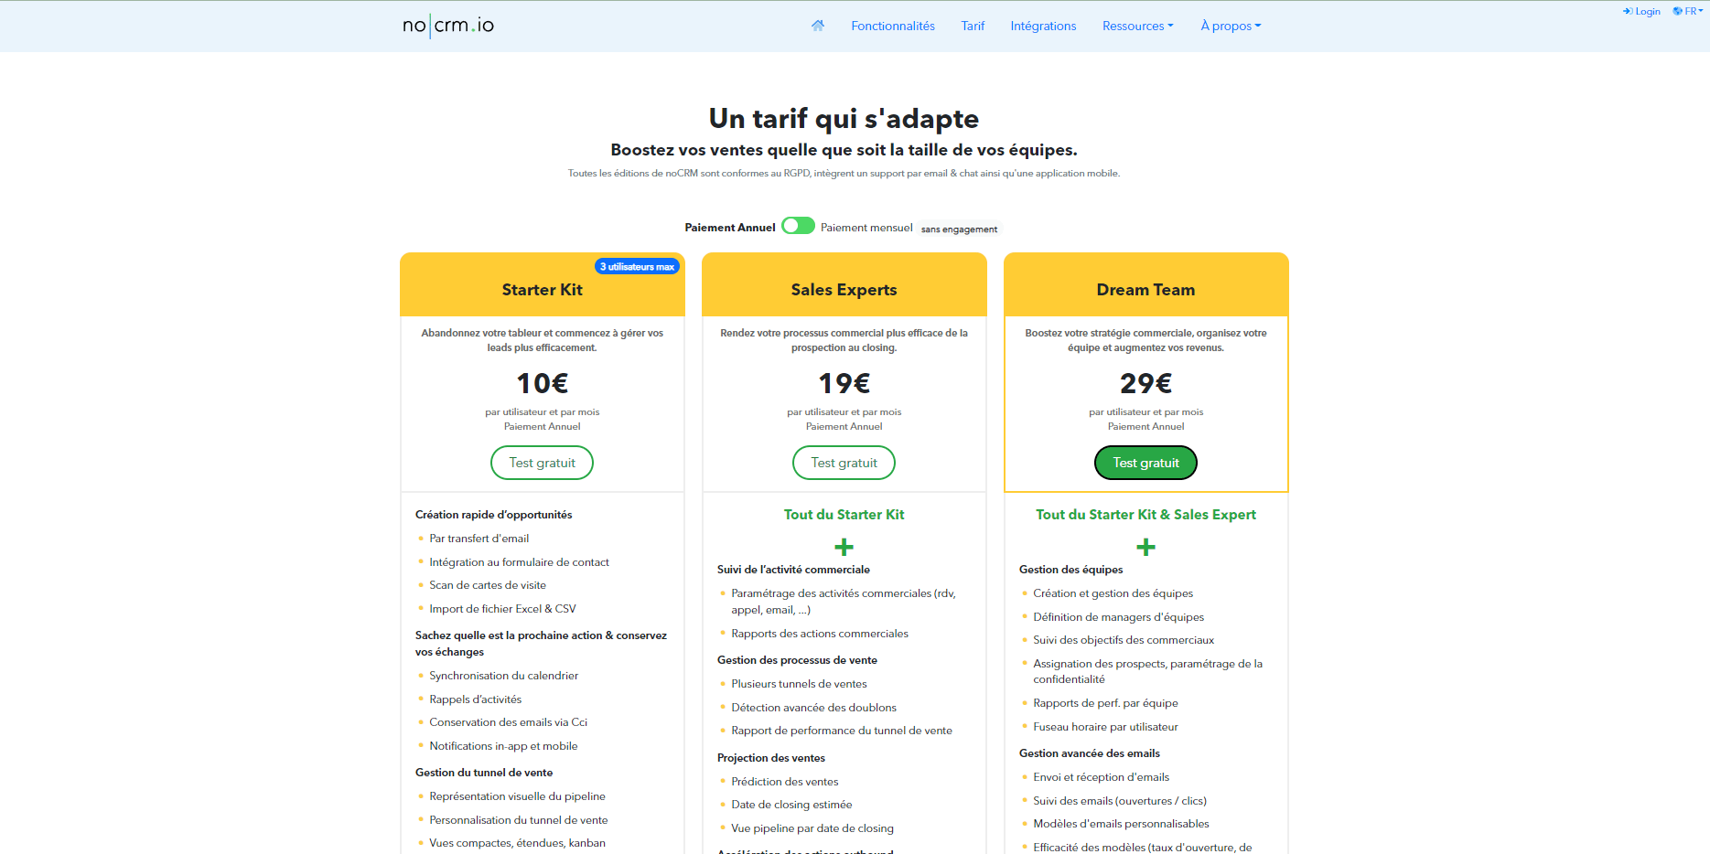Click the "3 utilisateurs max" blue badge
The width and height of the screenshot is (1710, 854).
[x=637, y=267]
